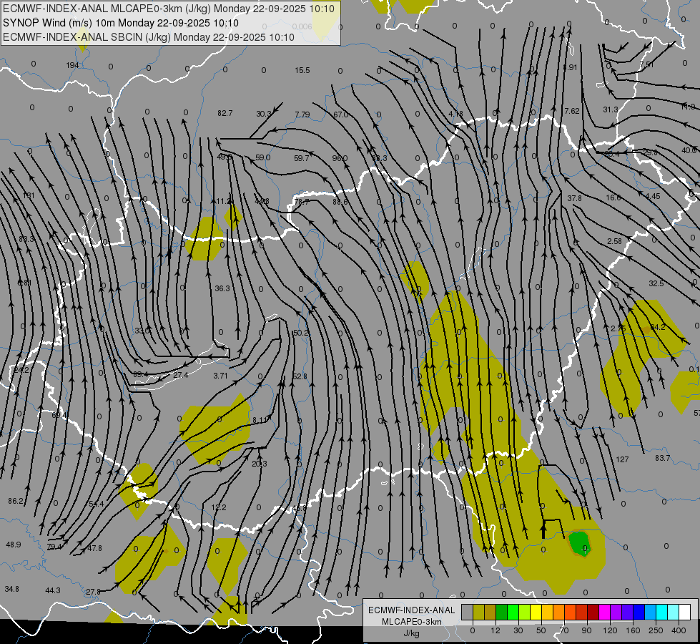The height and width of the screenshot is (644, 700).
Task: Click the 127 value in the southeast
Action: click(x=622, y=459)
